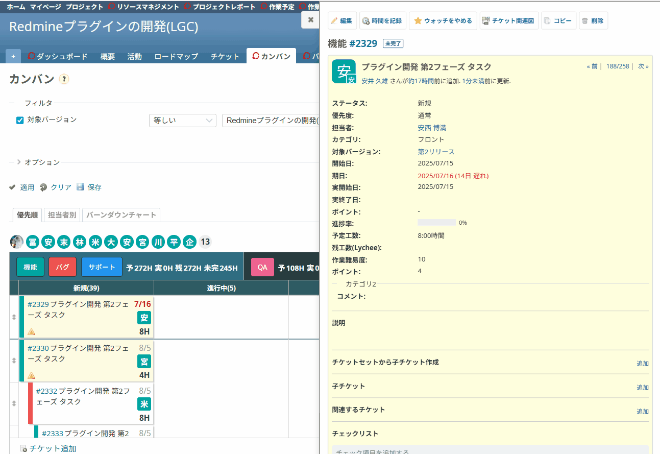Open the ticket relation diagram (チケット関連図)
This screenshot has height=454, width=660.
point(509,21)
